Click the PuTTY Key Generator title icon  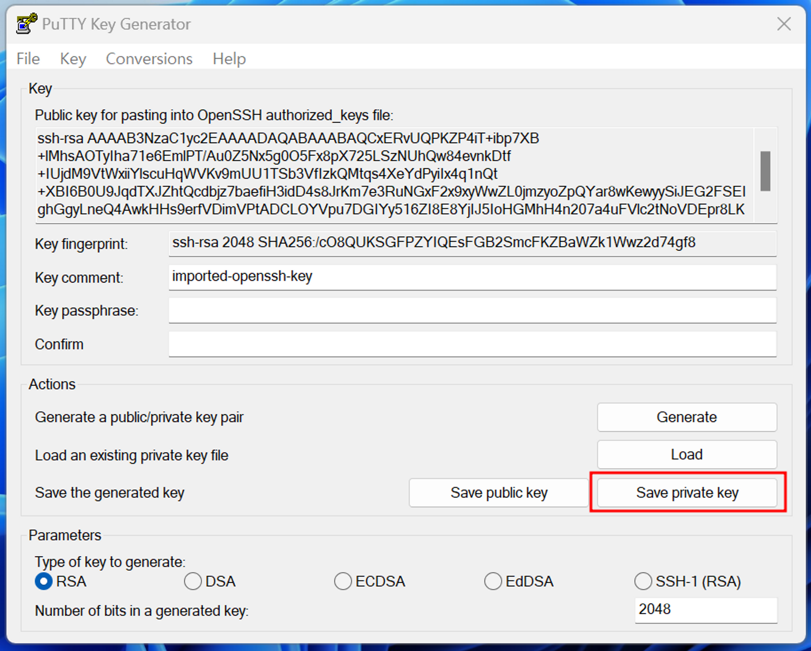click(27, 23)
